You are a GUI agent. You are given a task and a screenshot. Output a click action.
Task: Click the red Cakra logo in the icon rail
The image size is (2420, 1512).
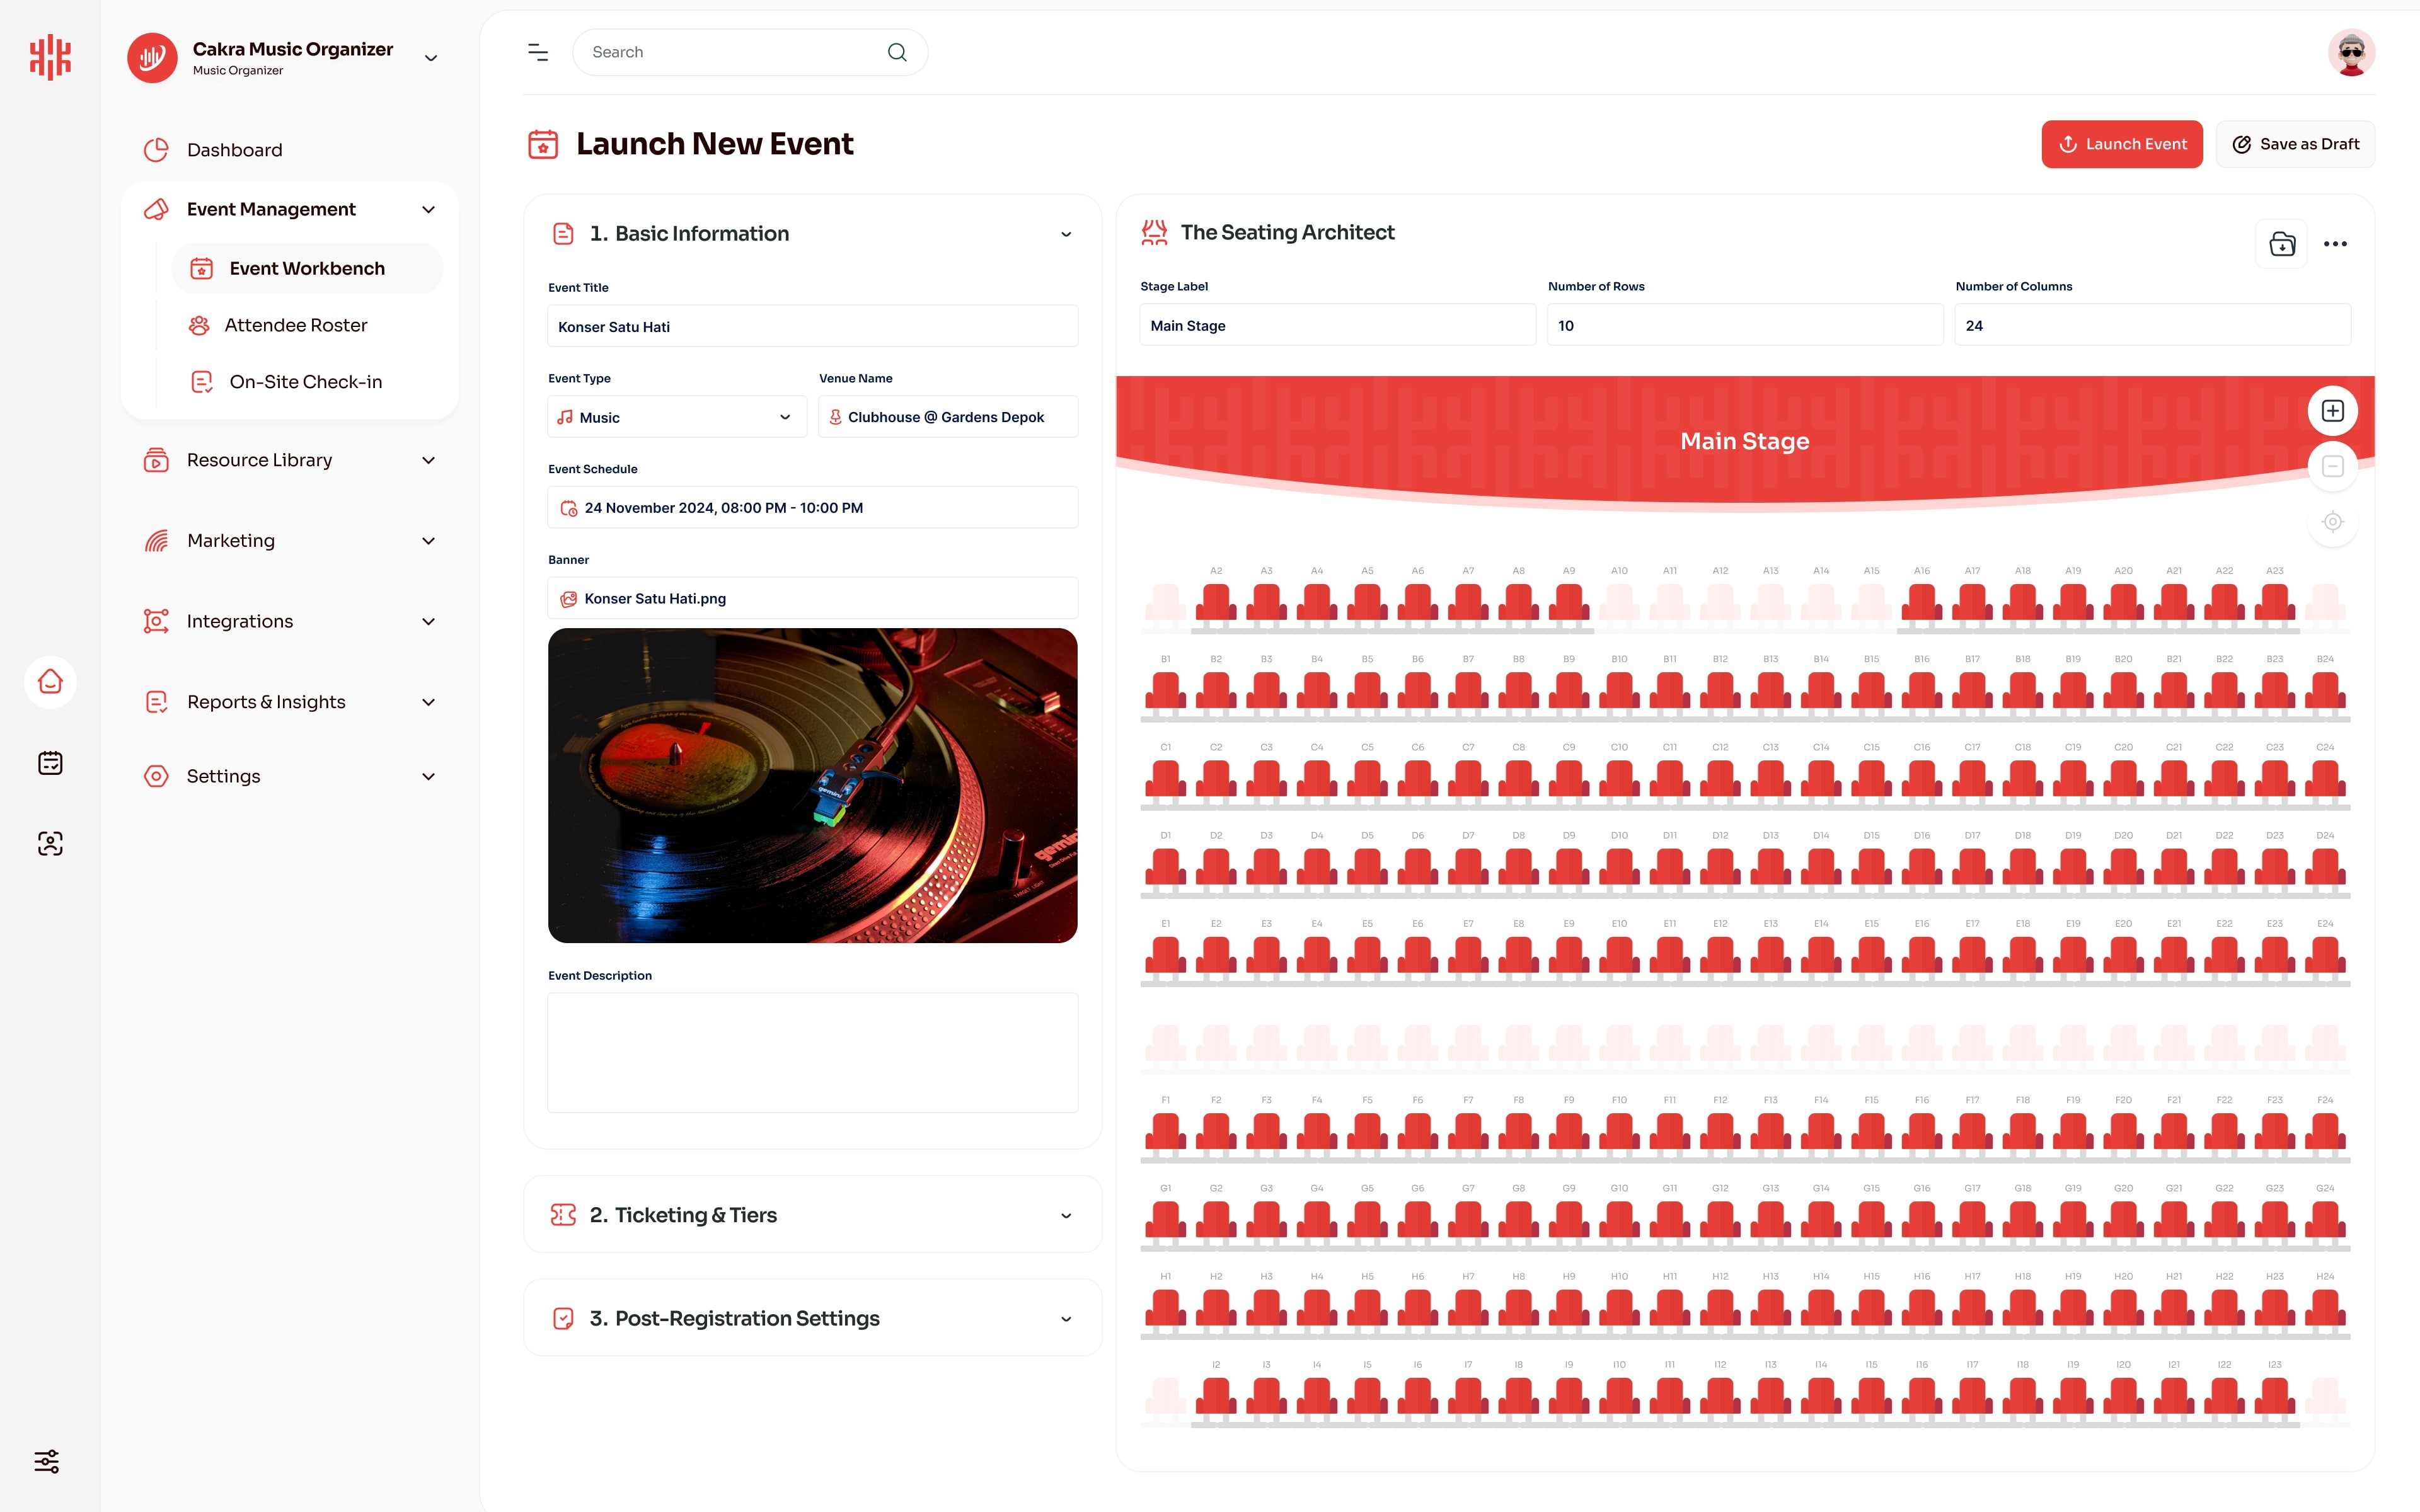(50, 57)
